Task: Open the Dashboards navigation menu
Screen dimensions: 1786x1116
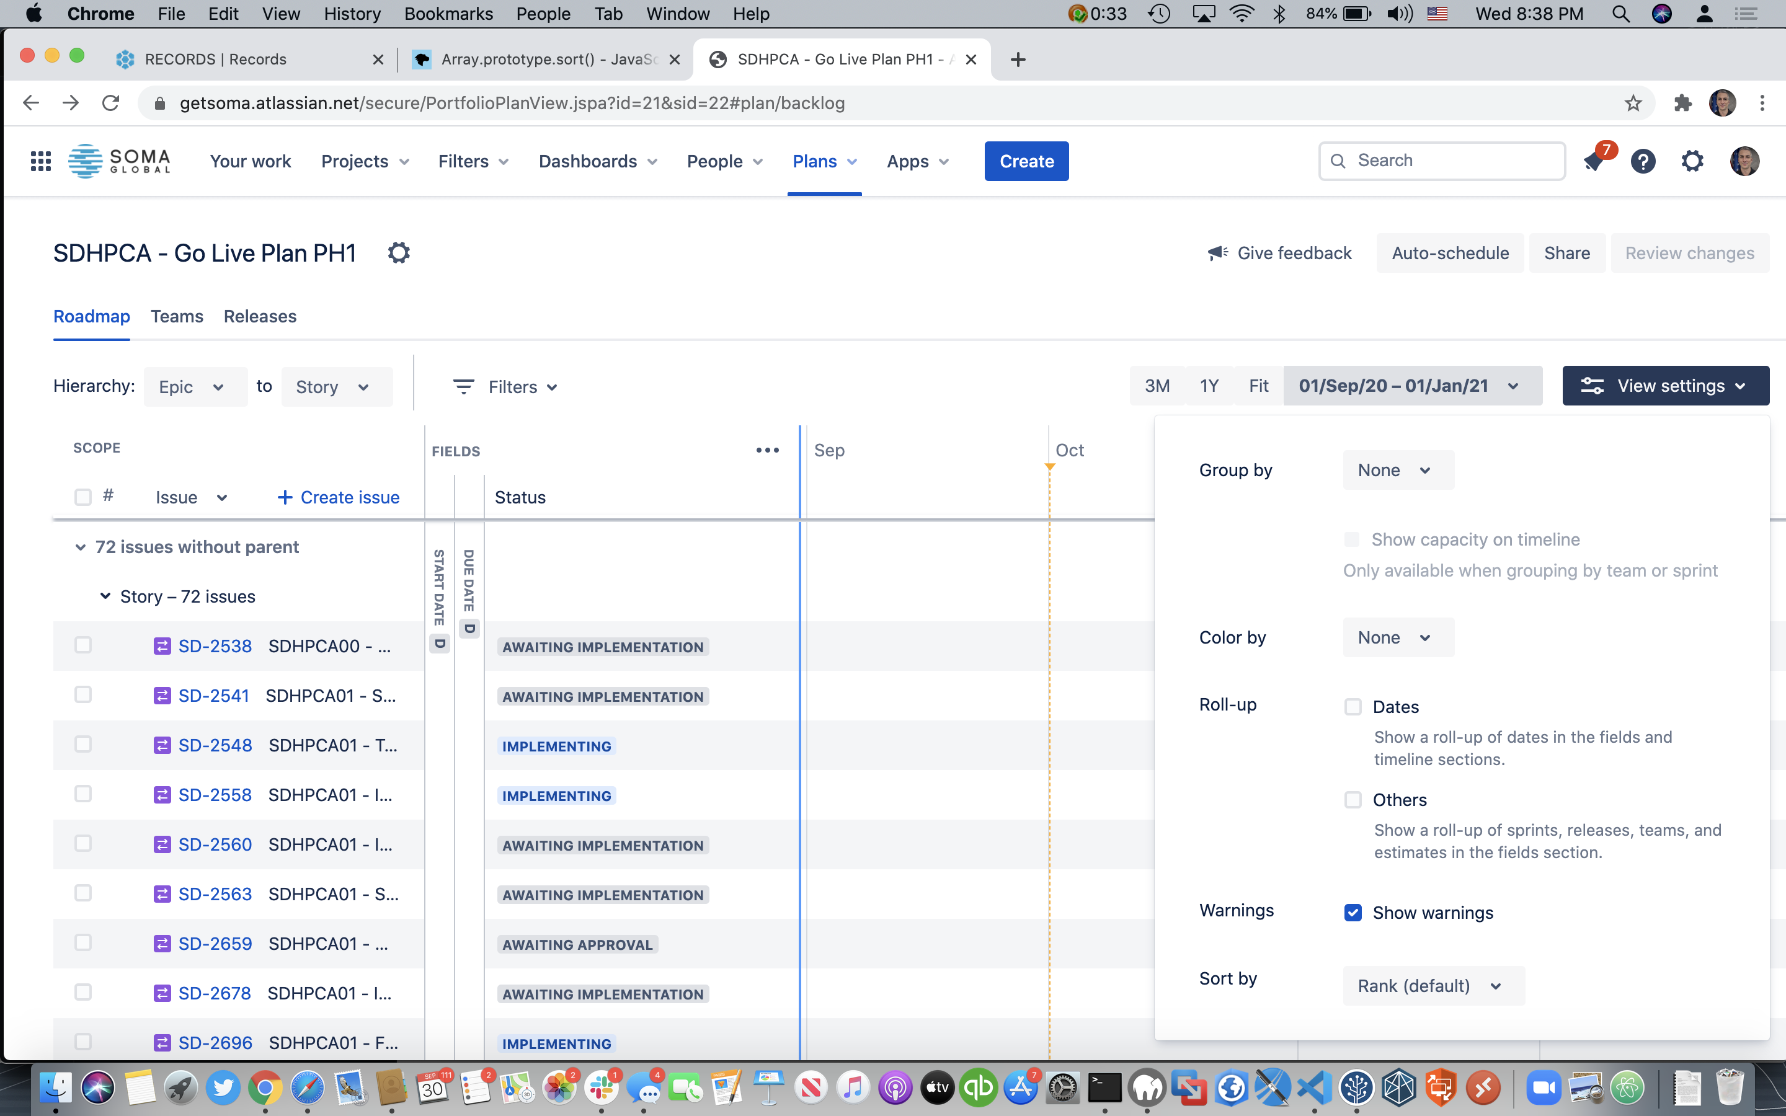Action: (597, 162)
